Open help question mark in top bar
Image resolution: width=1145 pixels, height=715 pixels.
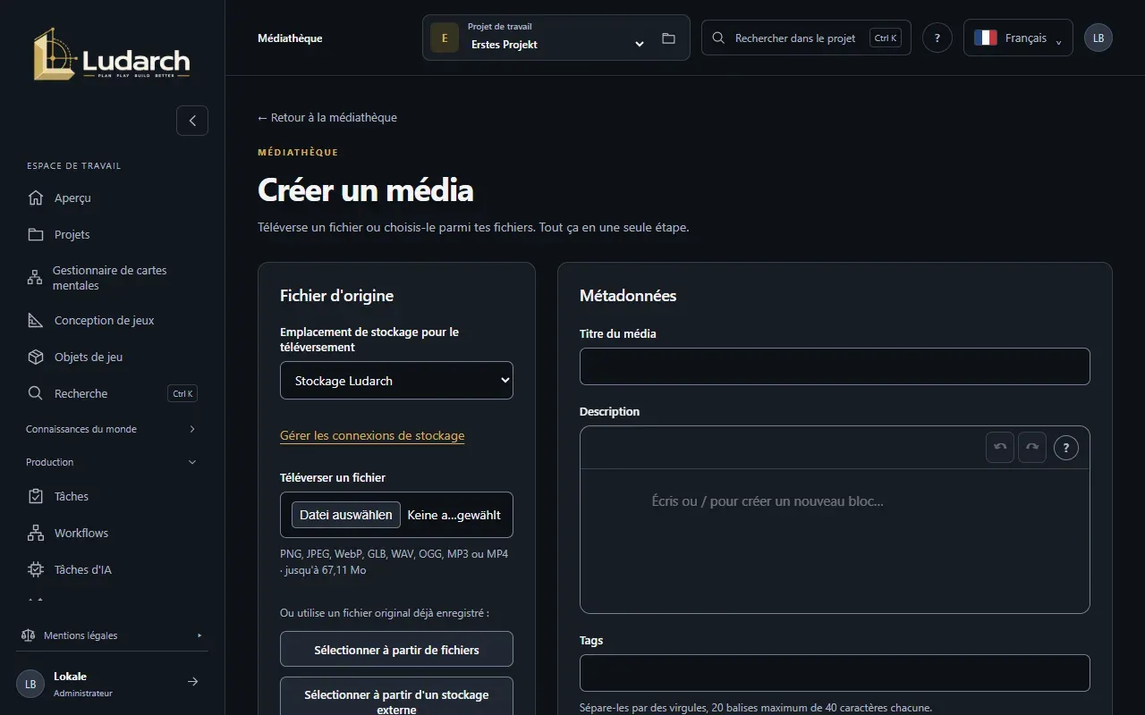pos(937,38)
